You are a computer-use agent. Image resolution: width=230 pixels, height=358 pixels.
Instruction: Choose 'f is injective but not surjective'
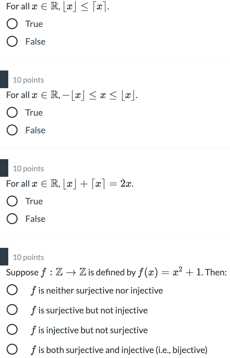pyautogui.click(x=12, y=329)
